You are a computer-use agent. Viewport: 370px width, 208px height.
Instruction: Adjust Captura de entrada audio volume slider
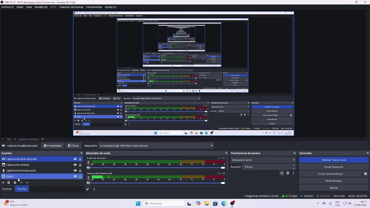(x=158, y=183)
